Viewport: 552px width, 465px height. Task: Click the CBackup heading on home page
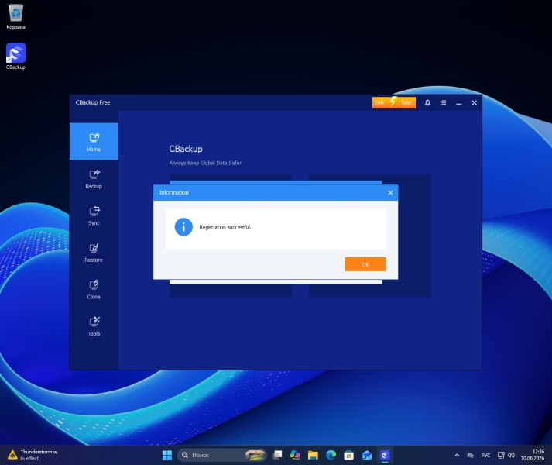186,149
